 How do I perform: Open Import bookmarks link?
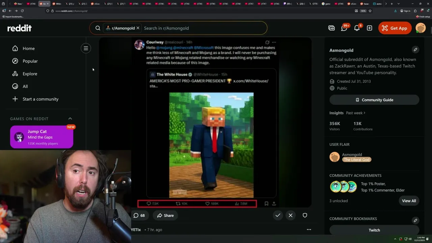13,17
